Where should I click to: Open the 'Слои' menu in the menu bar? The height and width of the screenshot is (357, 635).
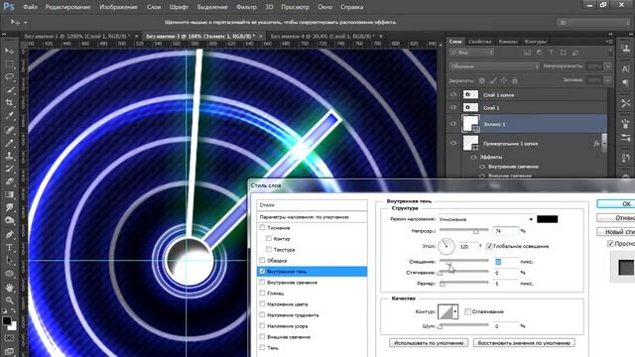point(154,7)
